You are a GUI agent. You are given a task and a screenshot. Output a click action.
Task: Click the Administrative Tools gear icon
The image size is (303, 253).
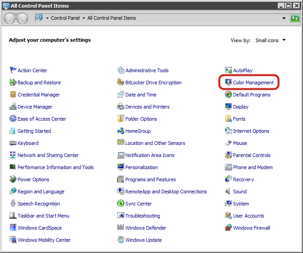[121, 70]
